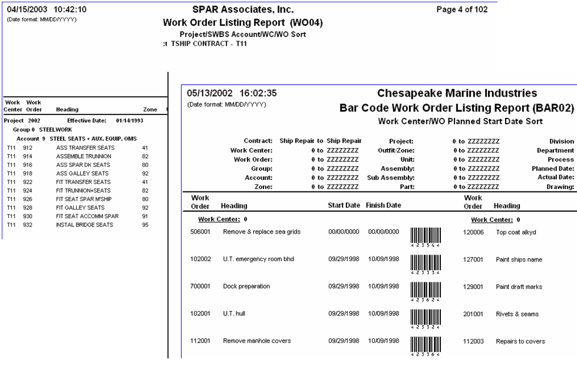Click the Start Date column header

tap(343, 206)
